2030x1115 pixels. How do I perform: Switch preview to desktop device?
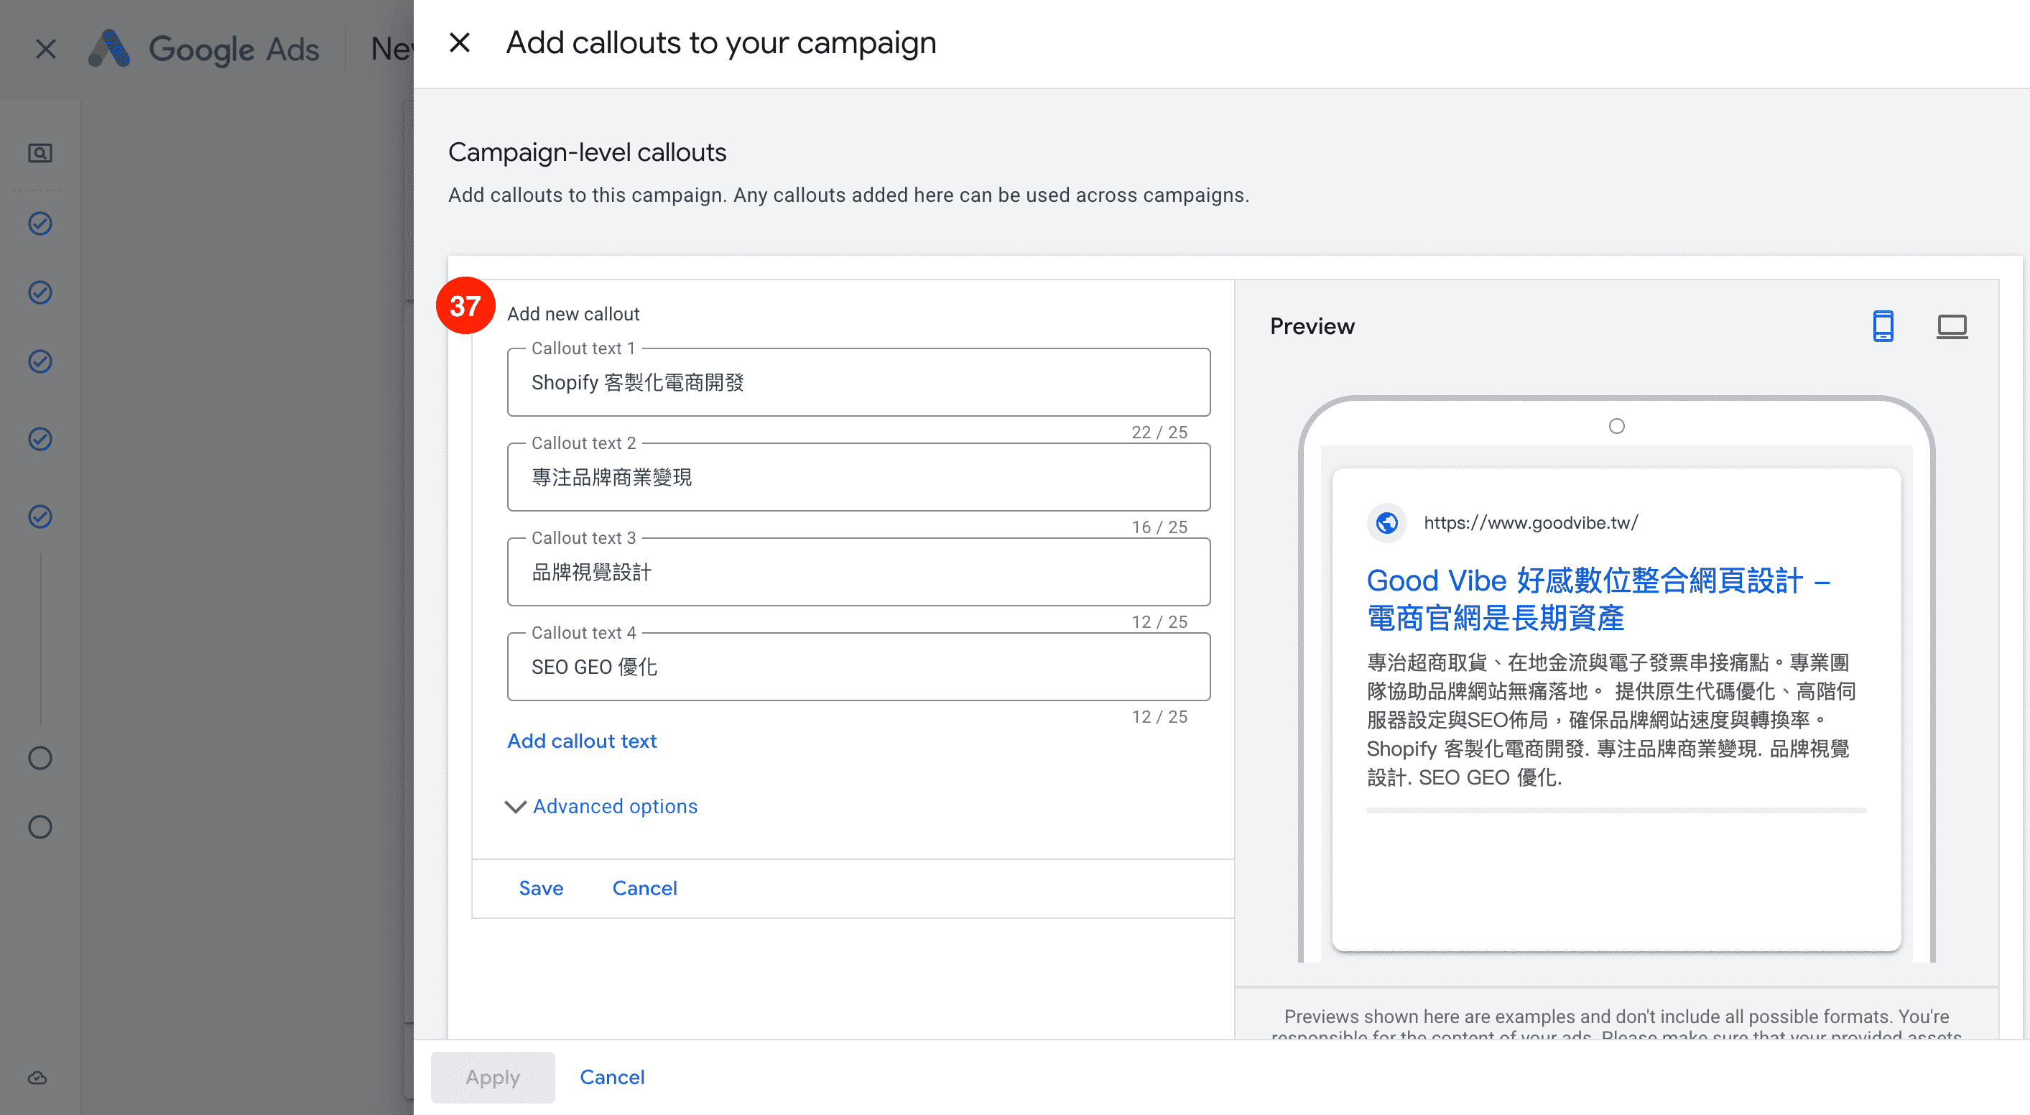point(1952,326)
